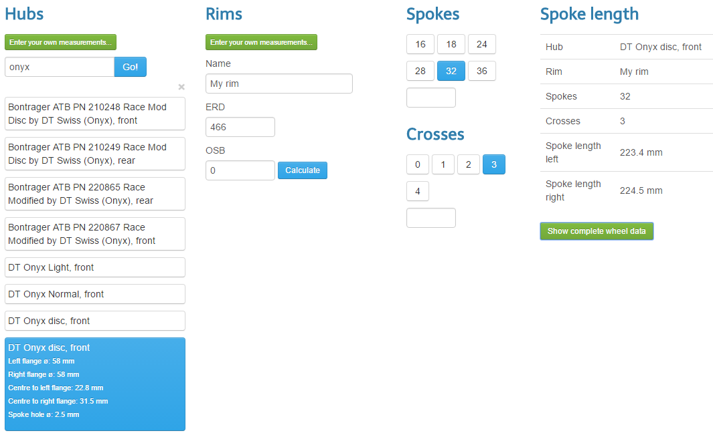Screen dimensions: 713x435
Task: Click Centre to right flange: 31.5 mm text
Action: click(58, 401)
